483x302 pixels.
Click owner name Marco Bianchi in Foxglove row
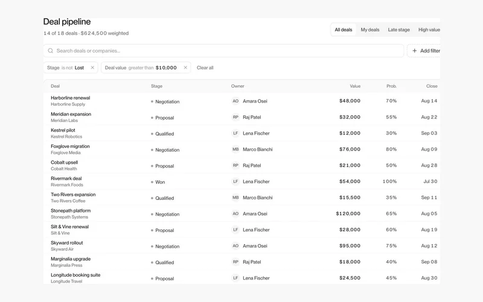pyautogui.click(x=258, y=149)
